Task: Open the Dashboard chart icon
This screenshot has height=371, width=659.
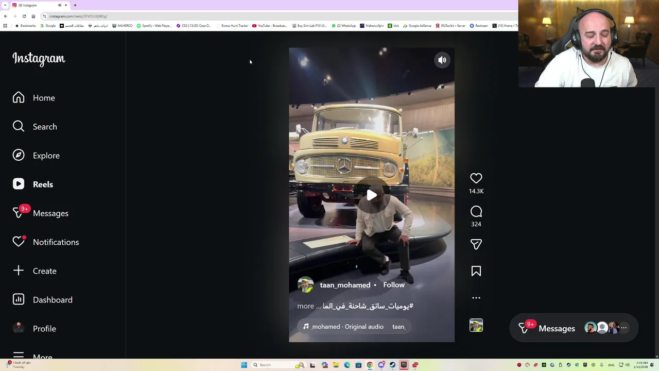Action: tap(19, 299)
